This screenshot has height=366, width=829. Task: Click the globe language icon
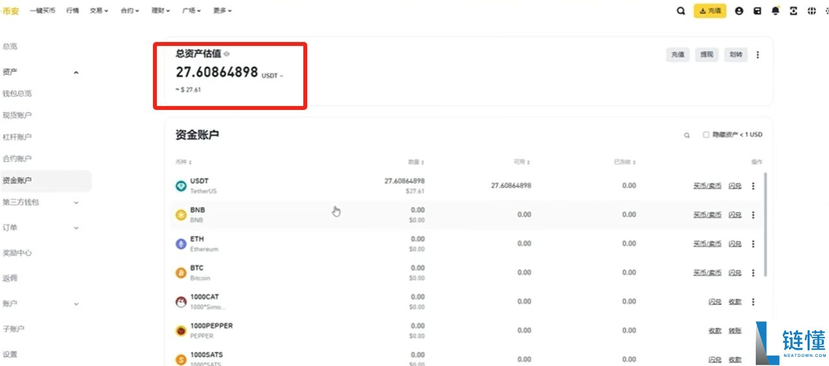coord(811,11)
